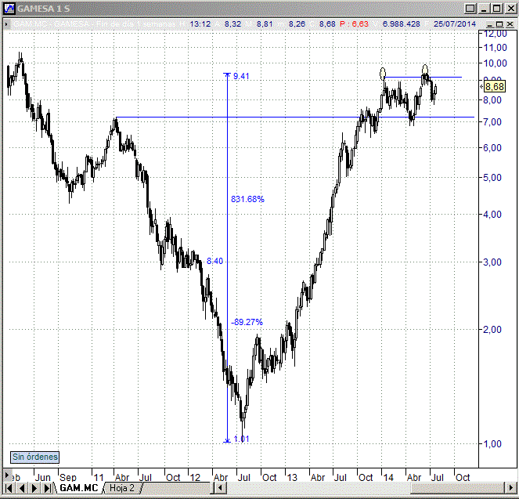Click the 7,00 price axis label

click(x=492, y=122)
